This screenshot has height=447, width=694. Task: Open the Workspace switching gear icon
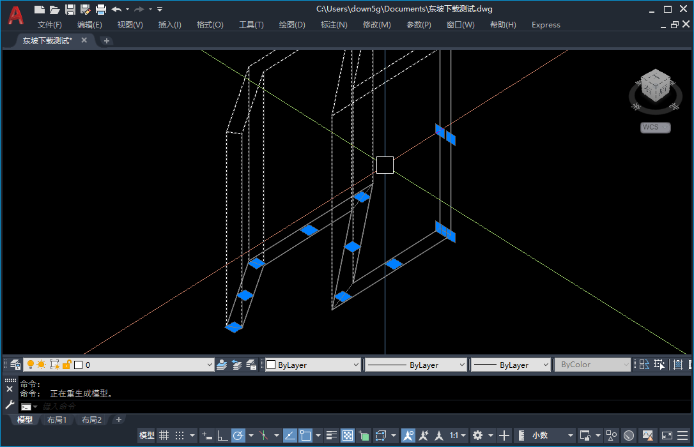click(479, 436)
